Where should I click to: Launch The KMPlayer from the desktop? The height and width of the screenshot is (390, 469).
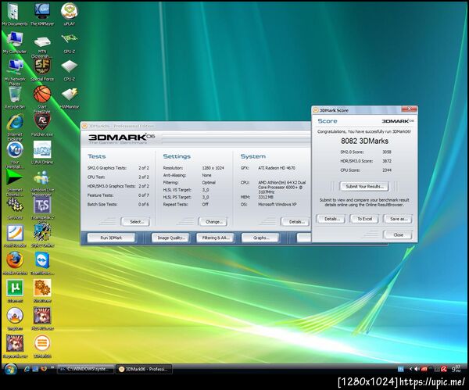[42, 14]
